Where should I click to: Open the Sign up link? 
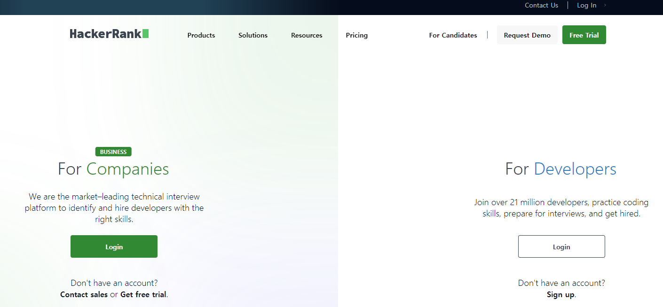coord(560,295)
